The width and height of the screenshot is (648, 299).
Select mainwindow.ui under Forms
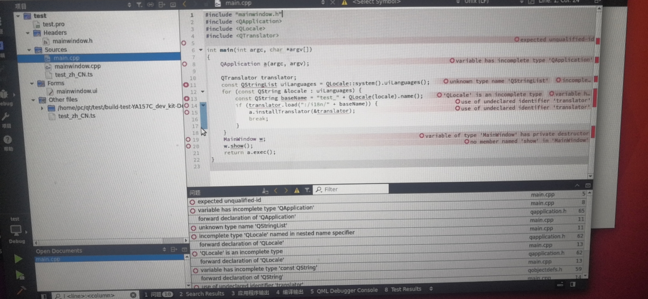point(77,91)
